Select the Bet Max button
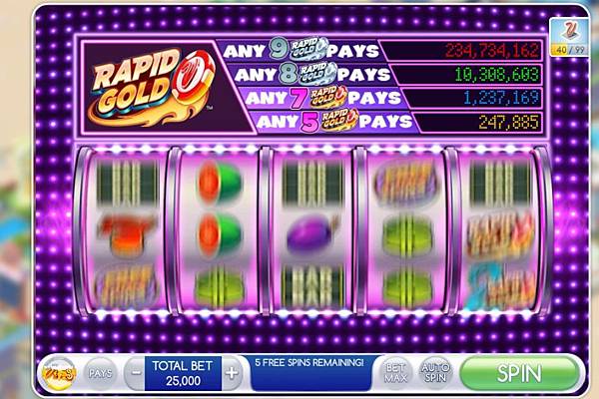 pos(395,373)
